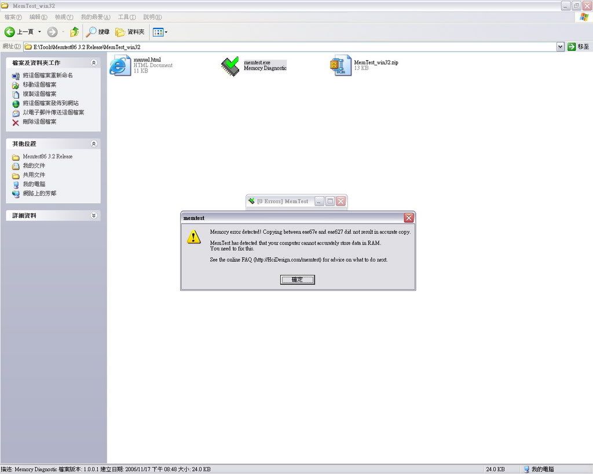Select the manual.html file icon
This screenshot has width=593, height=474.
pyautogui.click(x=120, y=65)
